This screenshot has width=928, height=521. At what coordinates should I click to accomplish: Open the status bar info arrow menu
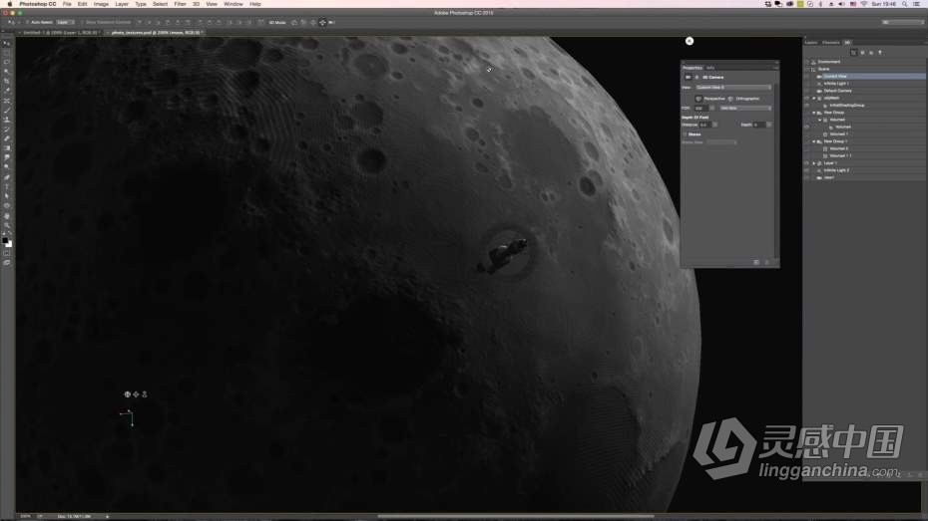[107, 516]
